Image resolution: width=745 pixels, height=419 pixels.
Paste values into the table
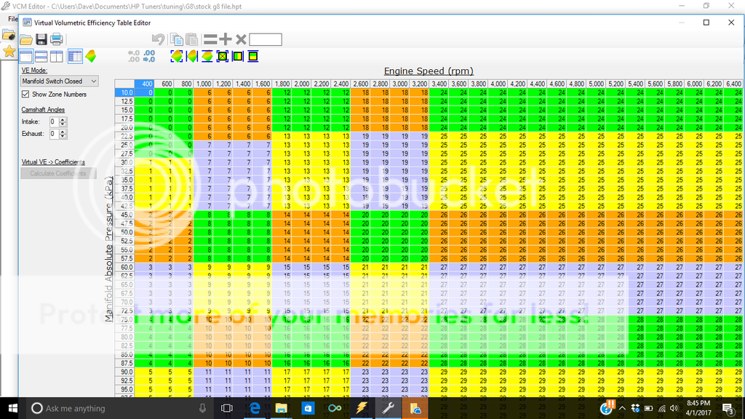tap(192, 39)
